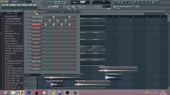
Task: Toggle mute LED for Kick Romero channel
Action: (x=26, y=25)
